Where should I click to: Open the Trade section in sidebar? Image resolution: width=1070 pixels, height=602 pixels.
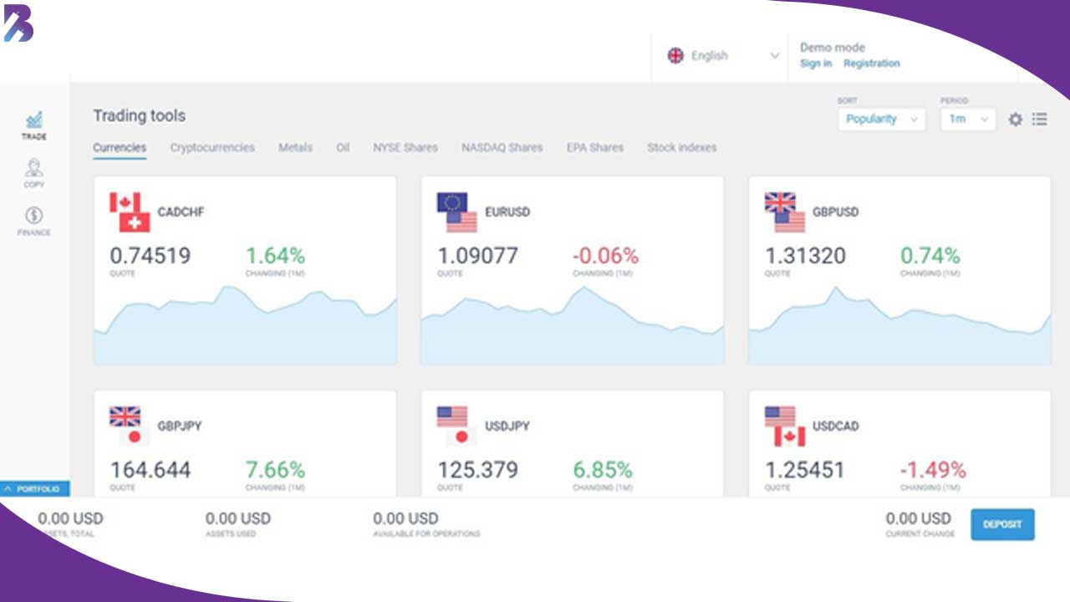34,125
